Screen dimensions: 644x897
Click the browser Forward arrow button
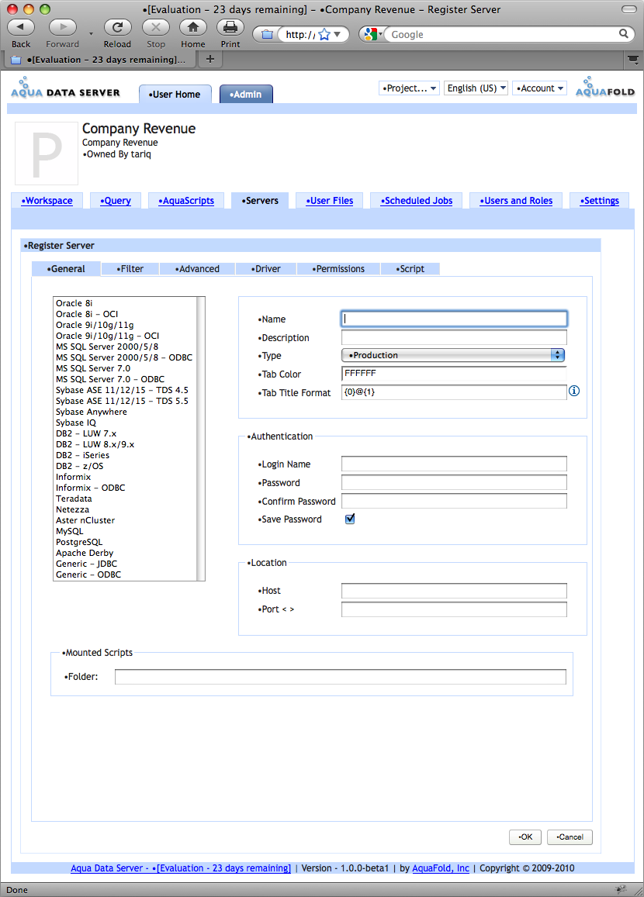[x=63, y=27]
